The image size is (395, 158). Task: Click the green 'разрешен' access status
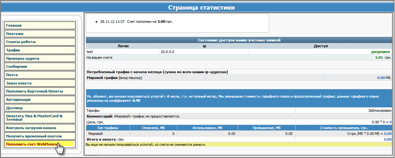tap(381, 52)
